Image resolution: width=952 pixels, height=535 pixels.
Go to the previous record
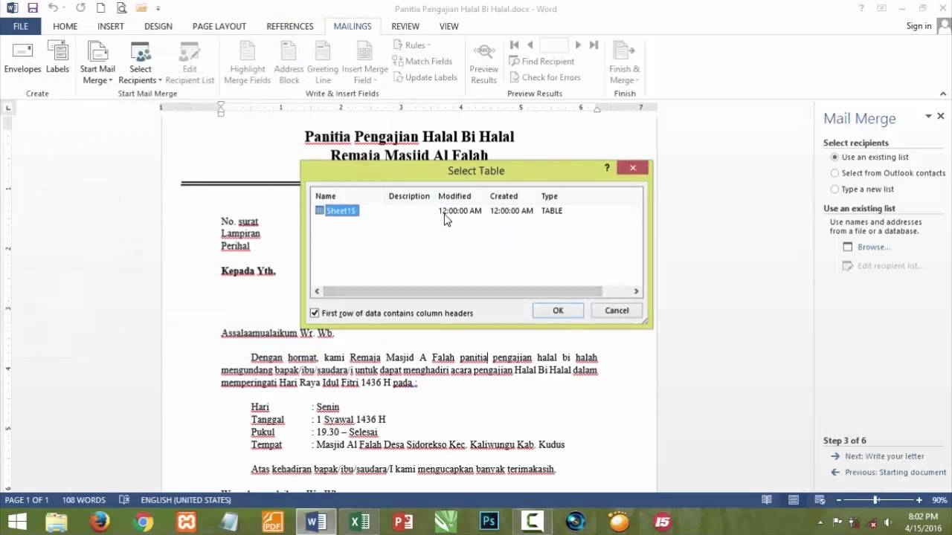530,45
